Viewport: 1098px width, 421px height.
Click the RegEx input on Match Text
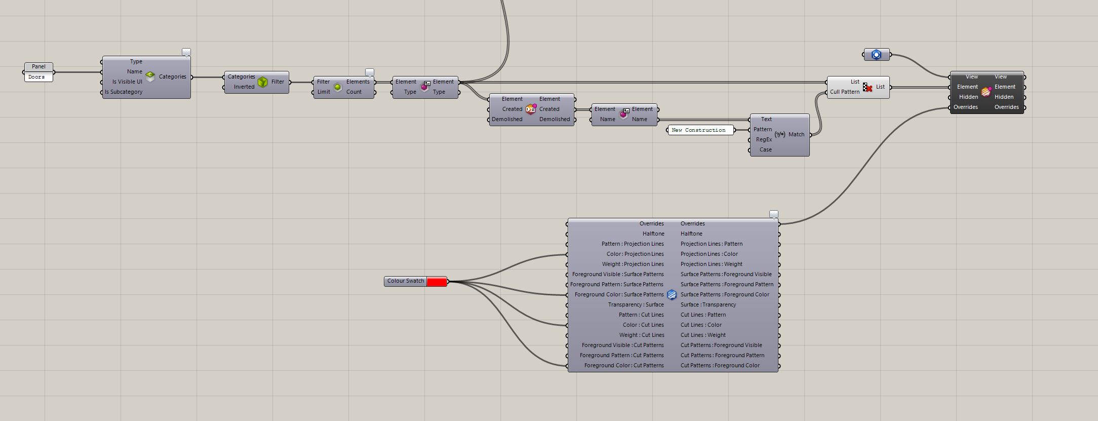(764, 139)
